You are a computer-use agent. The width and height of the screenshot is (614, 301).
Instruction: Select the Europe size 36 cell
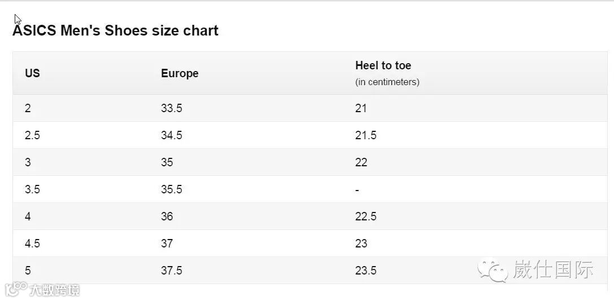coord(167,216)
